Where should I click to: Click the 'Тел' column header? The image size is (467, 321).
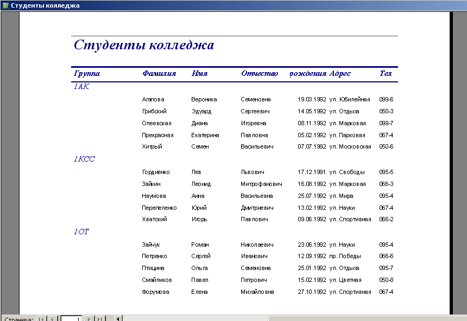(x=386, y=74)
